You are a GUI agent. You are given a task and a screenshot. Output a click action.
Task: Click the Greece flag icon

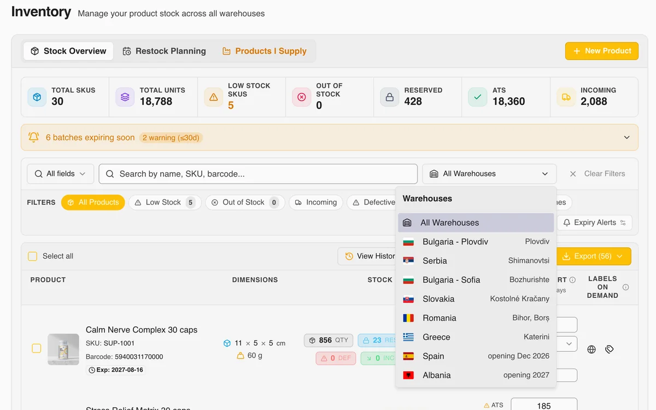click(x=408, y=337)
